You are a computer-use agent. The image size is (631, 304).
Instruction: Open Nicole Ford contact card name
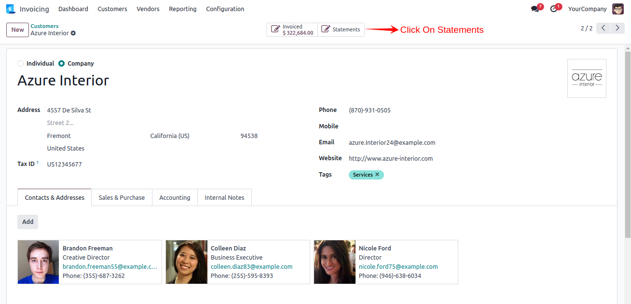375,249
